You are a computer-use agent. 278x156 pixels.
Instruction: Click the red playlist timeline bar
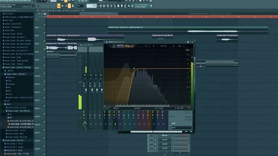pos(162,16)
